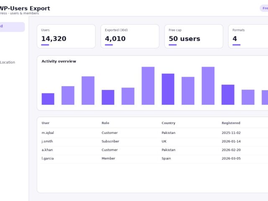Select the a.khan user cell
Viewport: 268px width, 201px height.
pos(47,150)
